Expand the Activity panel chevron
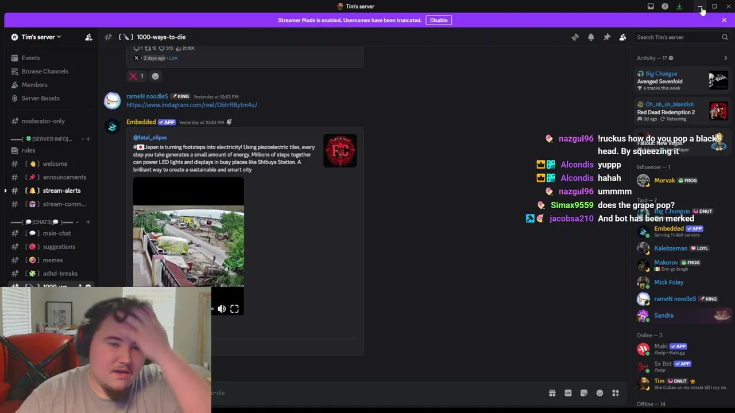The width and height of the screenshot is (735, 413). (725, 58)
